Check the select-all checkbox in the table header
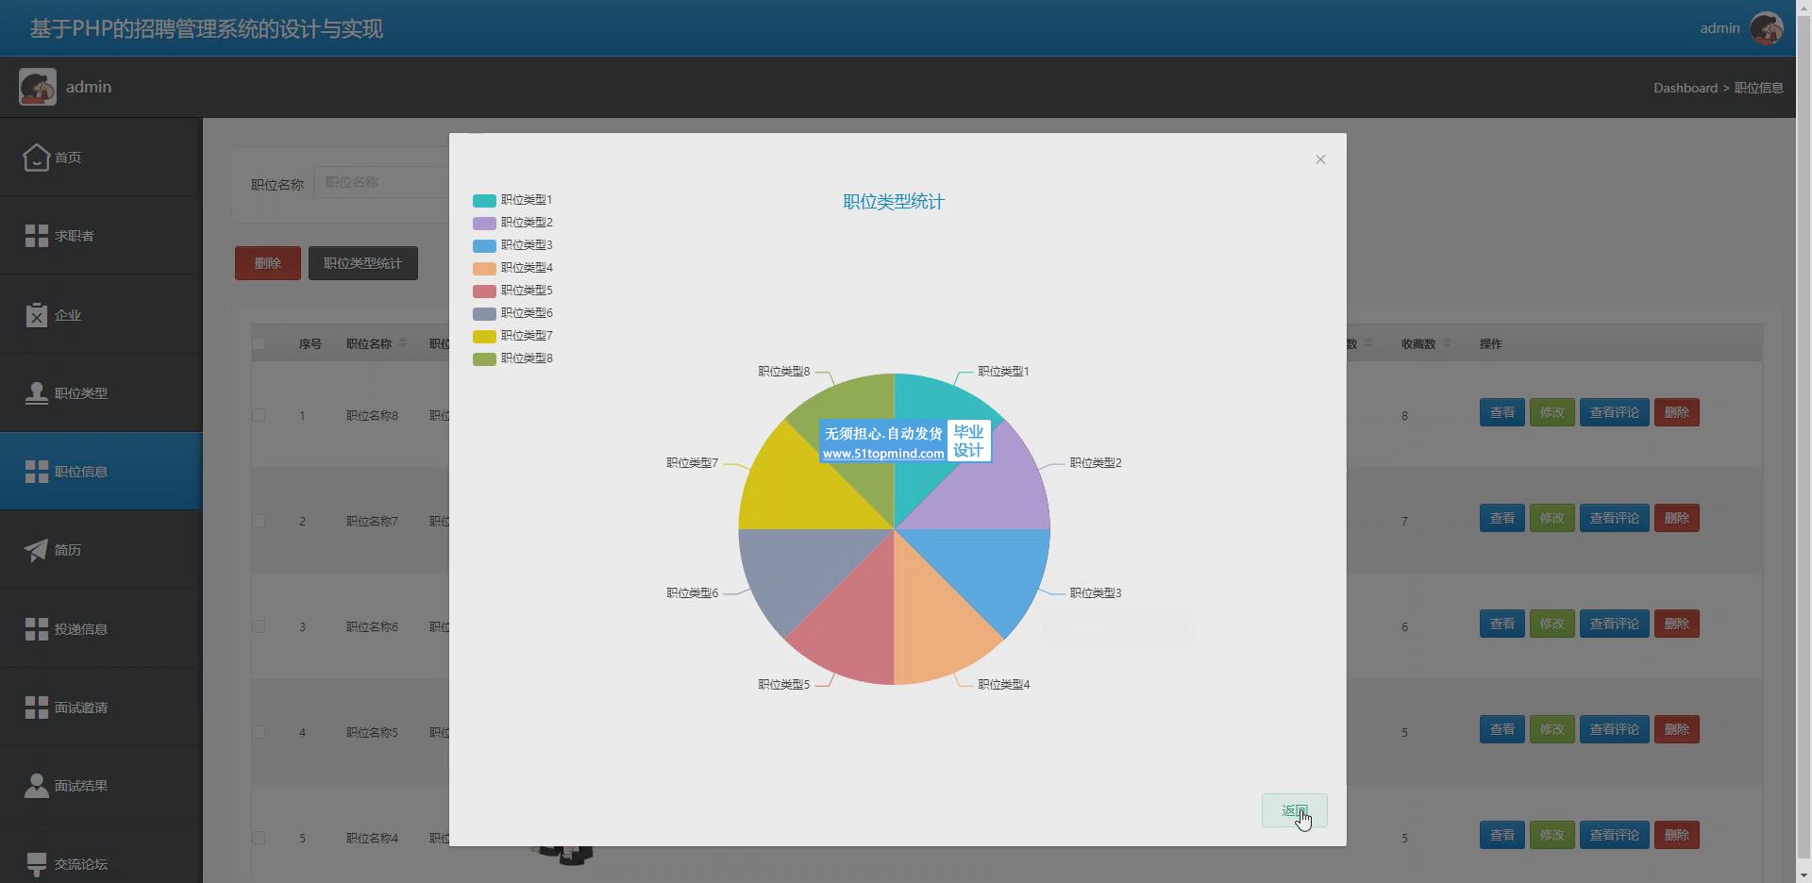Screen dimensions: 1812x883 tap(259, 343)
